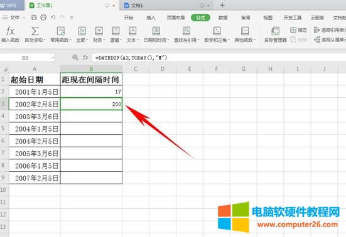Select column B header

(x=91, y=69)
